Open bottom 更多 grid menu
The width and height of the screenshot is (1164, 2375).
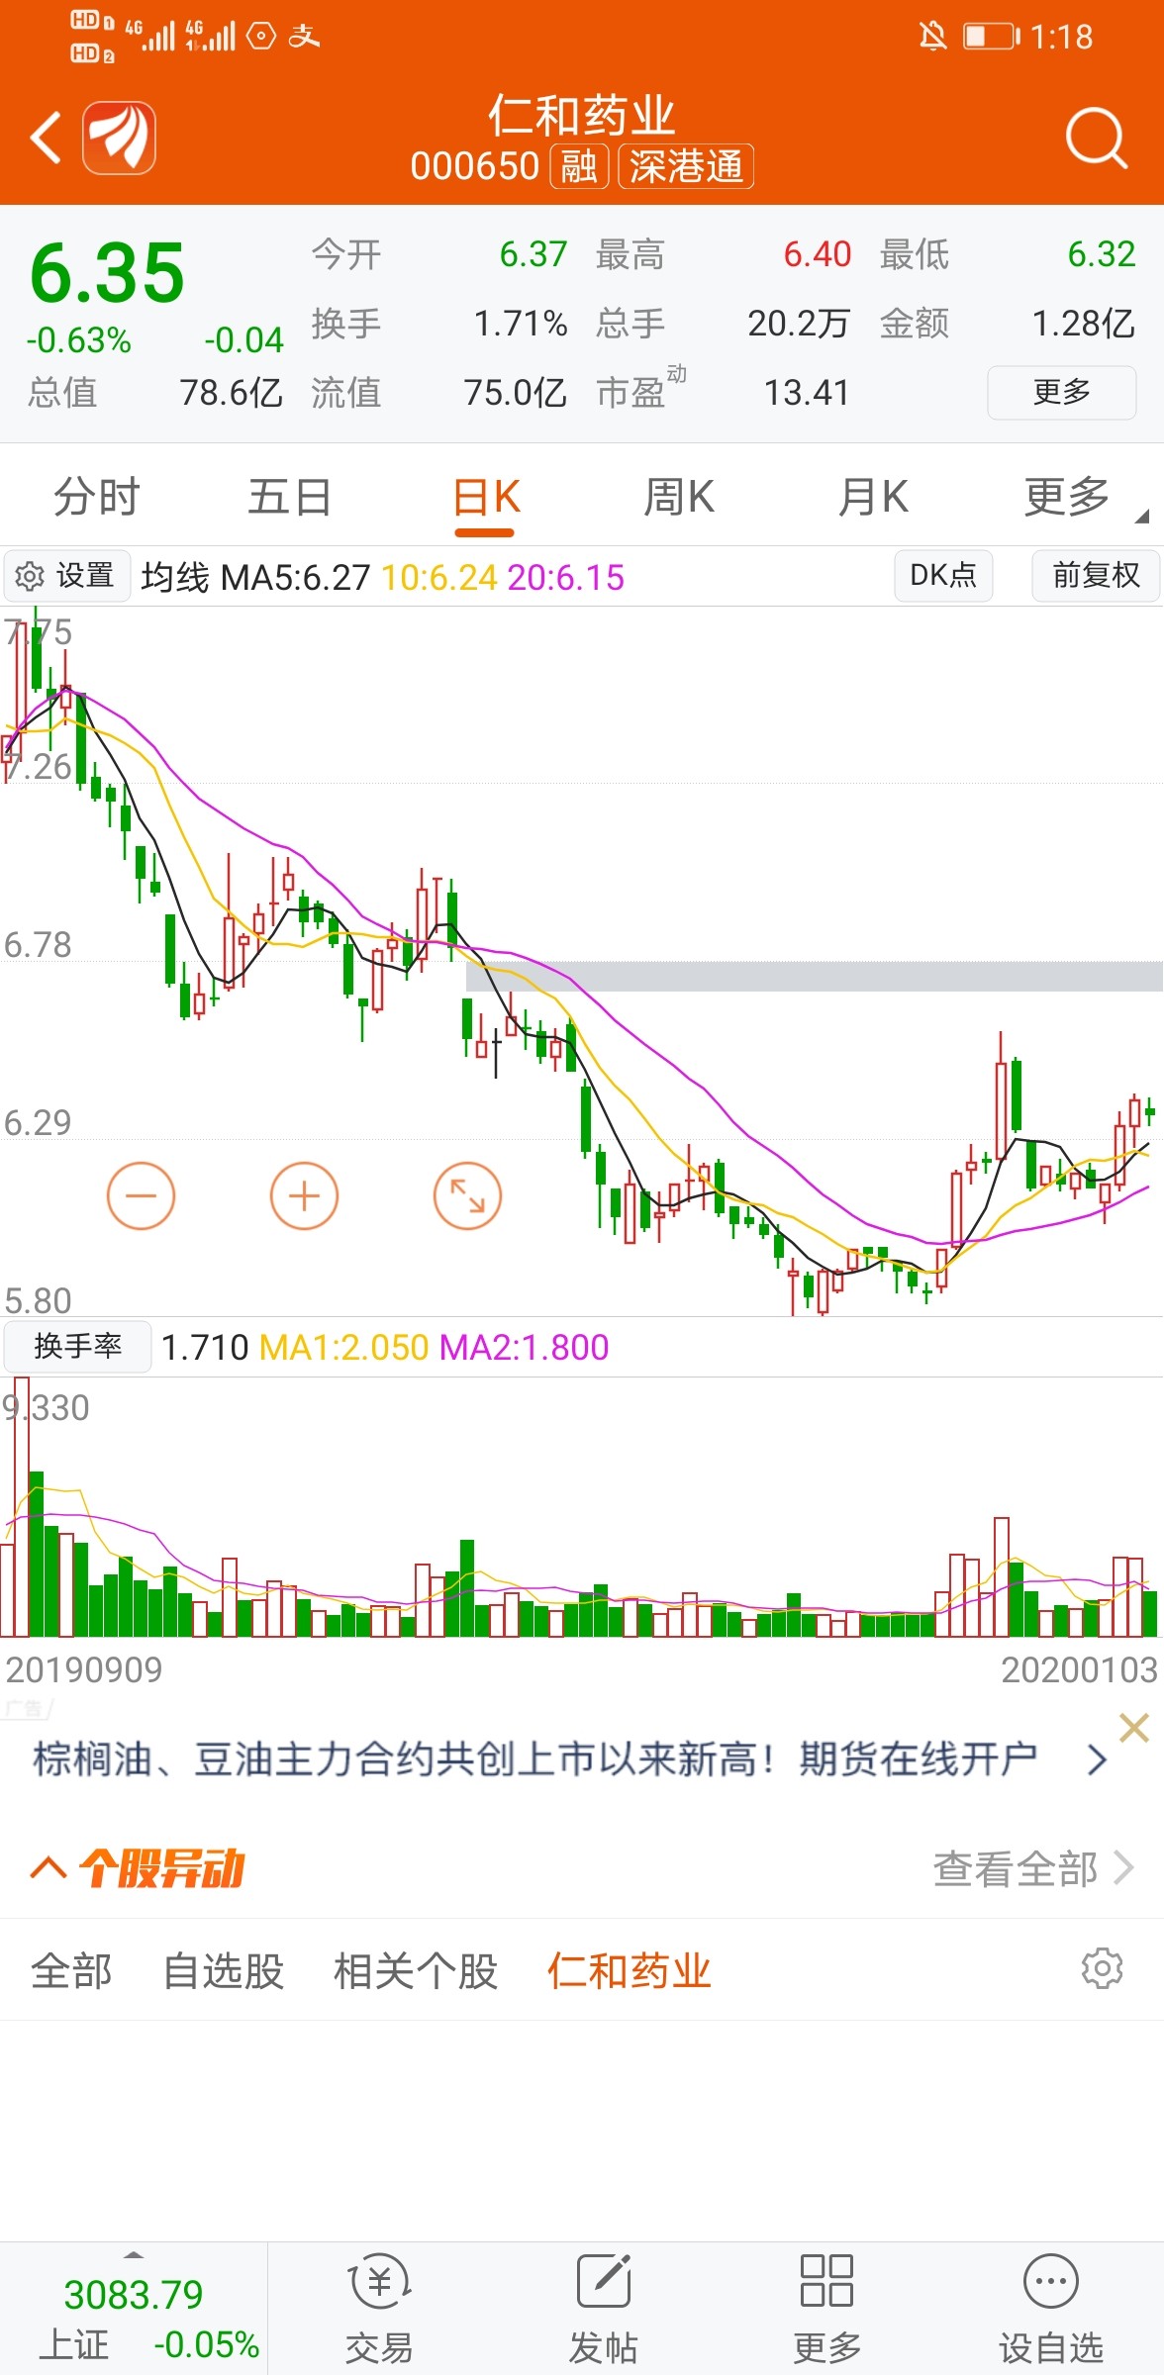coord(827,2310)
